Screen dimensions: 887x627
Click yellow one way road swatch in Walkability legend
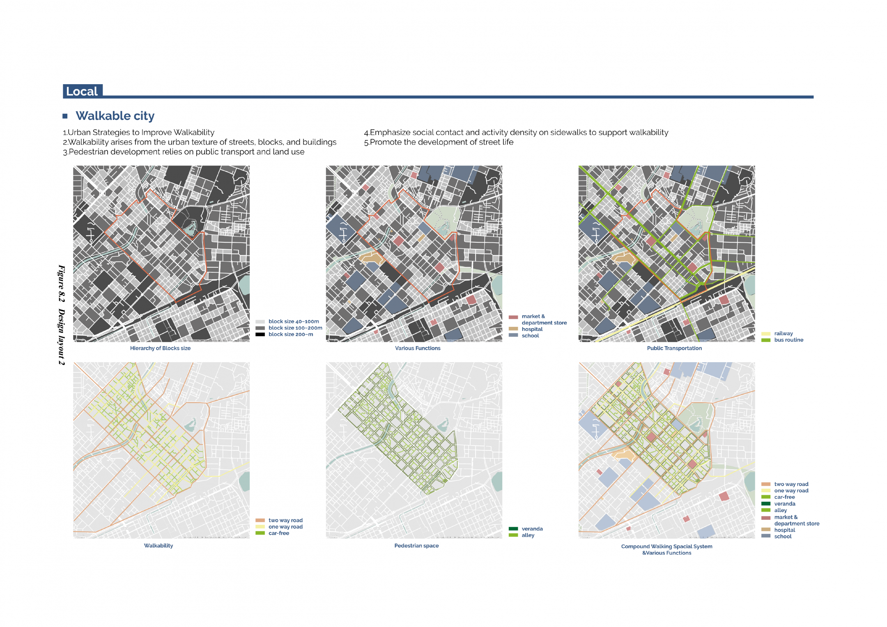260,527
